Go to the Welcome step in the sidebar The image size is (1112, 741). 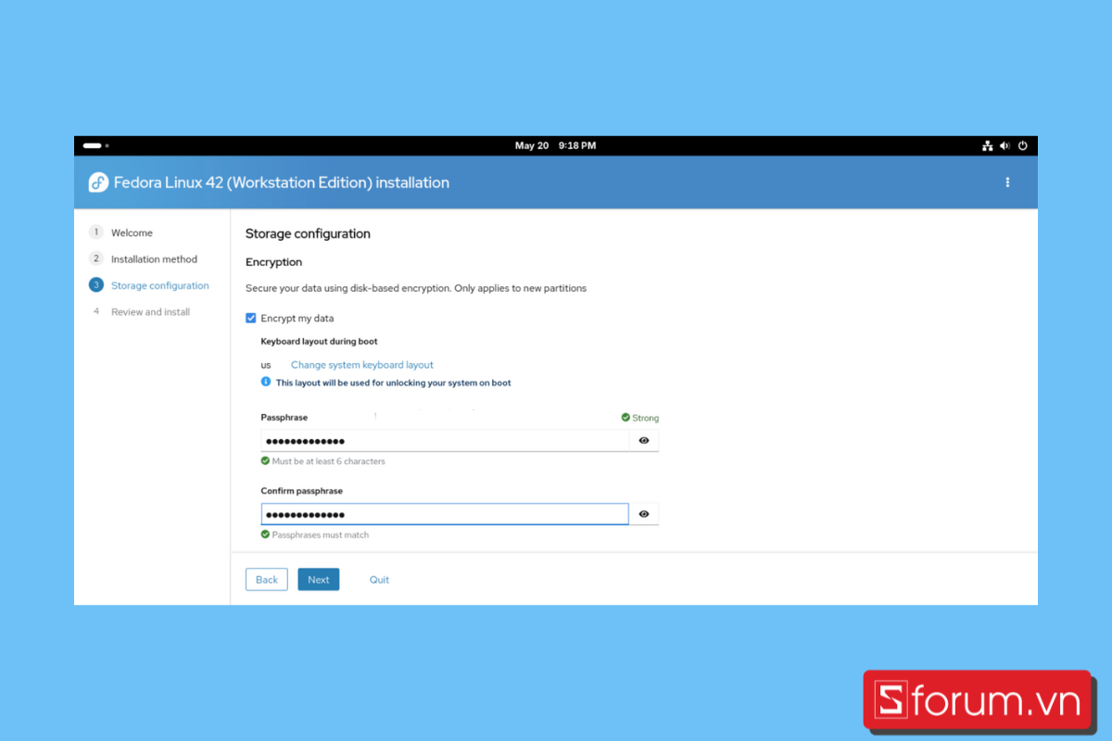coord(132,232)
